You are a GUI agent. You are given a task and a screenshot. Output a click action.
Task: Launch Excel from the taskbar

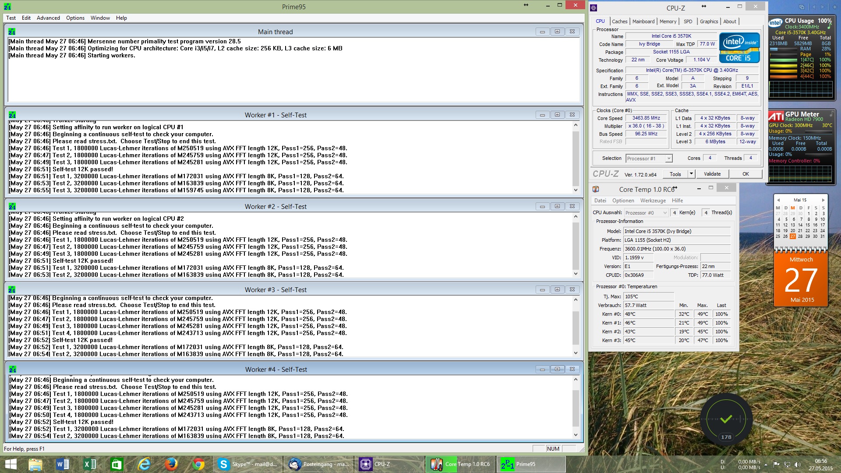click(90, 464)
